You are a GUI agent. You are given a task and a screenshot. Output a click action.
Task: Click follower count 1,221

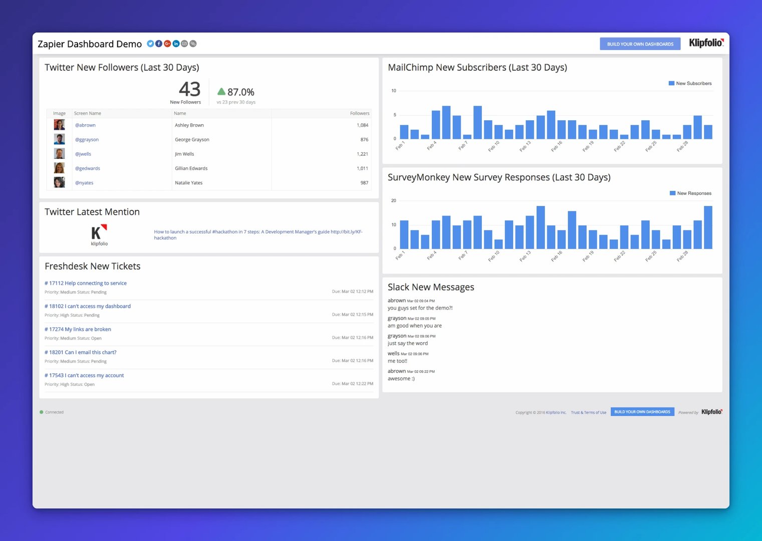[x=362, y=154]
